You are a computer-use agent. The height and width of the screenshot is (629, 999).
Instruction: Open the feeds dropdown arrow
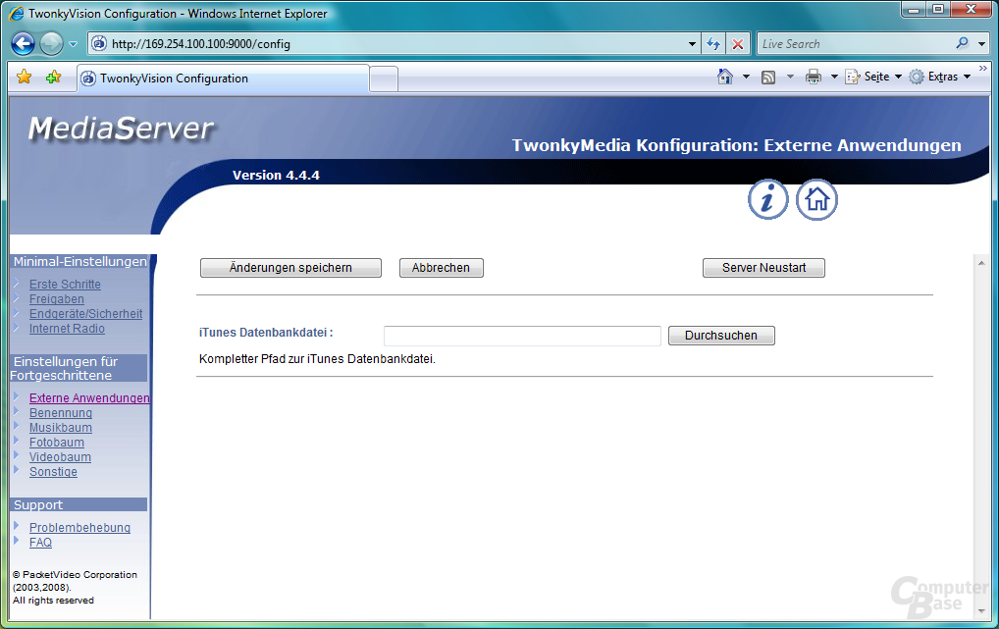pyautogui.click(x=790, y=77)
